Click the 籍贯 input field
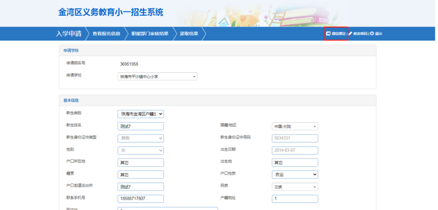Screen dimensions: 438x210 [x=140, y=174]
